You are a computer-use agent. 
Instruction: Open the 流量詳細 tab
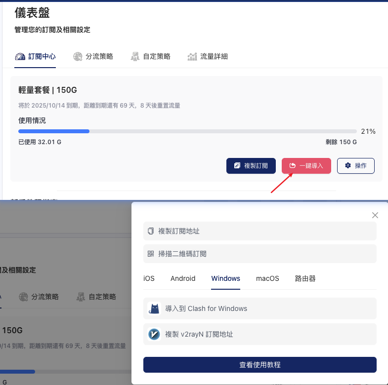[208, 57]
